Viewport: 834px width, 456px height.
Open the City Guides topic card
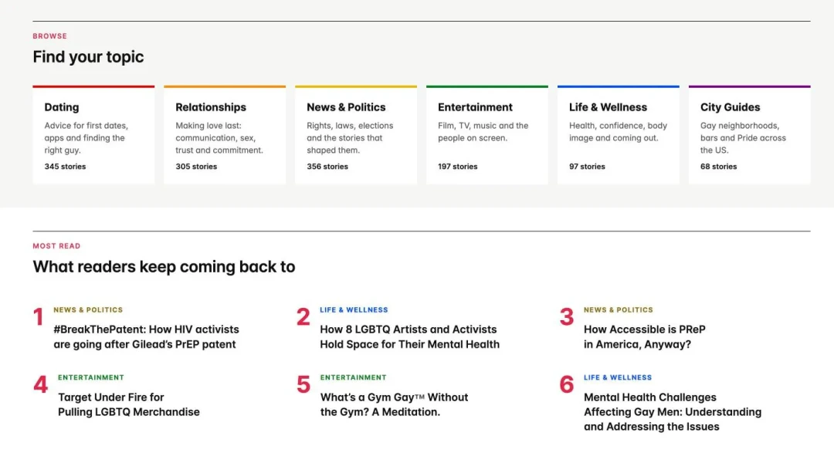click(x=749, y=135)
